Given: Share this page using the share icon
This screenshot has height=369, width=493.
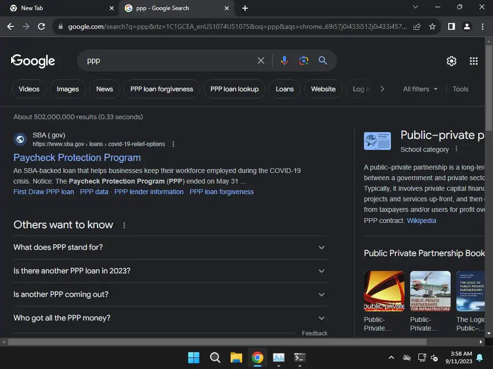Looking at the screenshot, I should click(417, 27).
